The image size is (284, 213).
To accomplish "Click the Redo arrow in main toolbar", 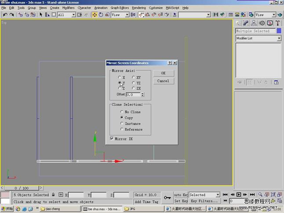I will [11, 14].
